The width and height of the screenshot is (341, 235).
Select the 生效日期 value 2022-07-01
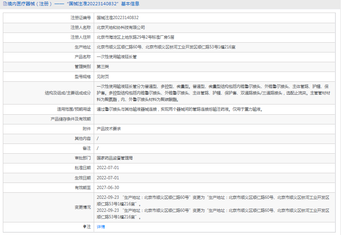click(x=108, y=178)
